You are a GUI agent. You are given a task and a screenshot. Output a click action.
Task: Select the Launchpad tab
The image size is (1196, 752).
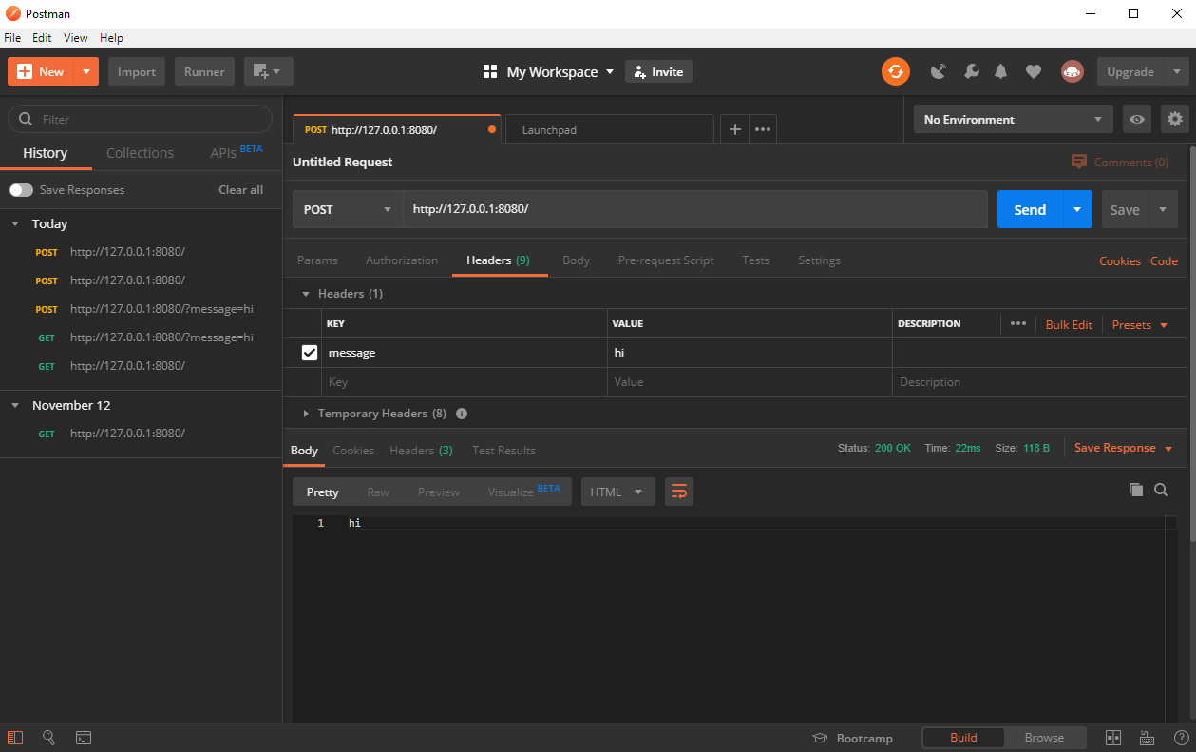609,129
